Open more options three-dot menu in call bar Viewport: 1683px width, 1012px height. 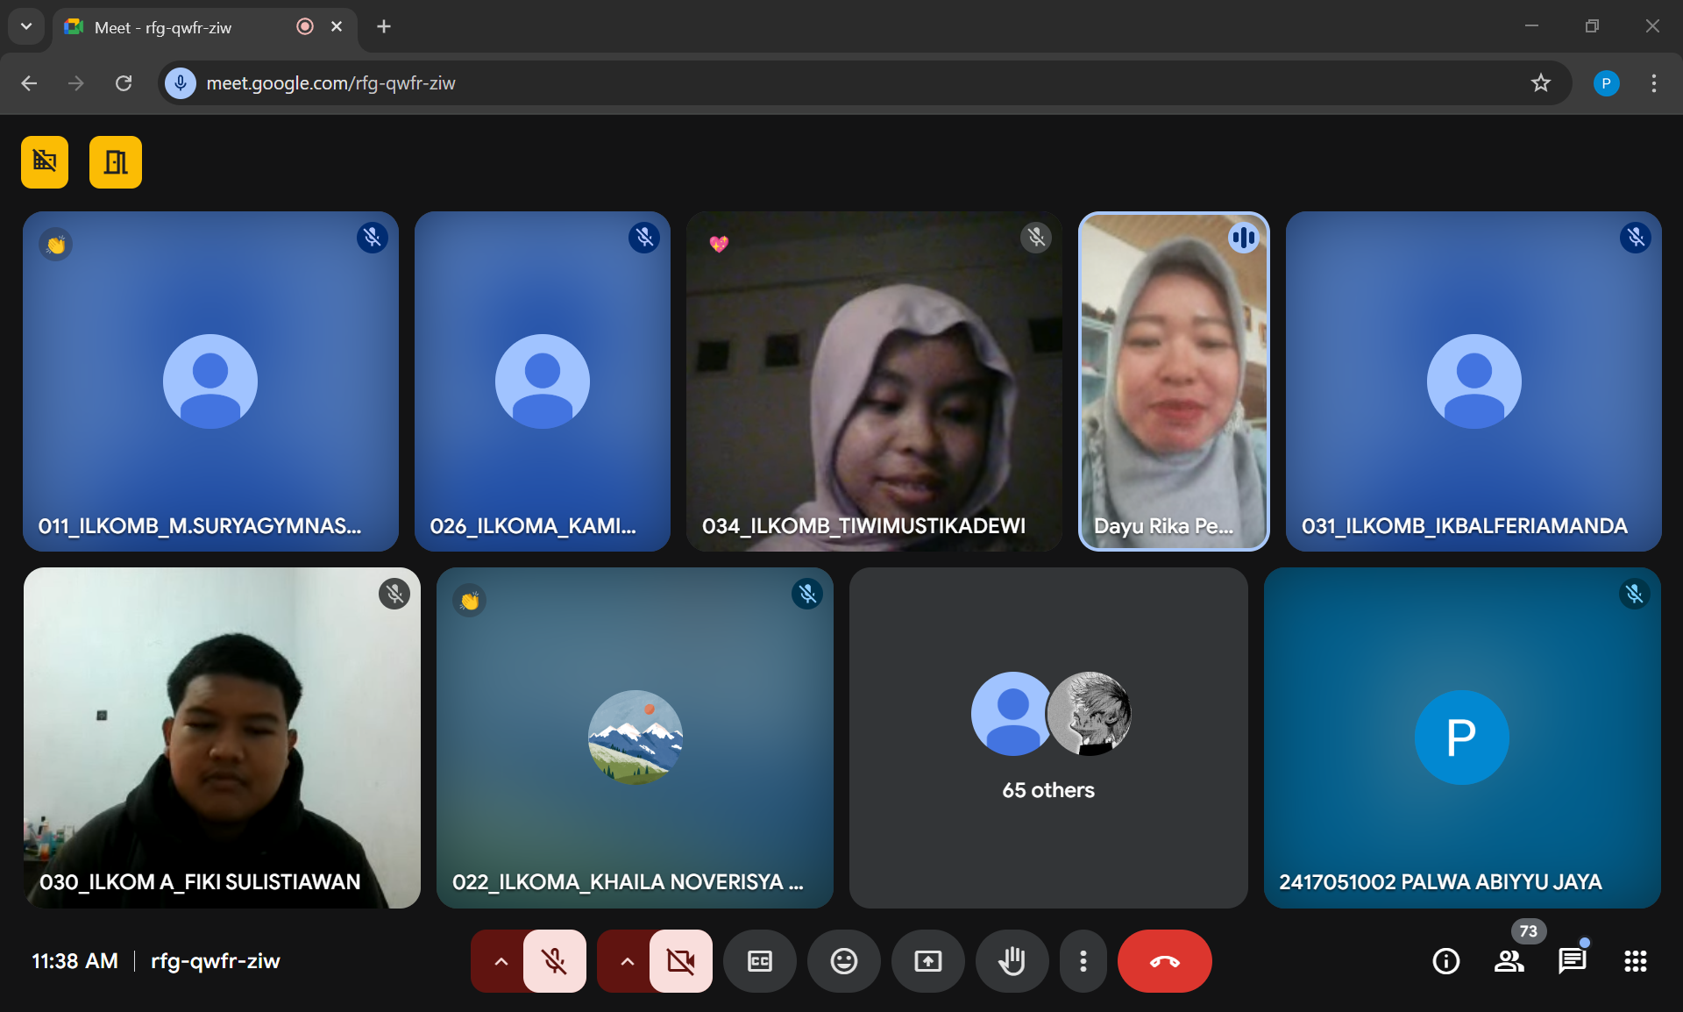[1083, 961]
